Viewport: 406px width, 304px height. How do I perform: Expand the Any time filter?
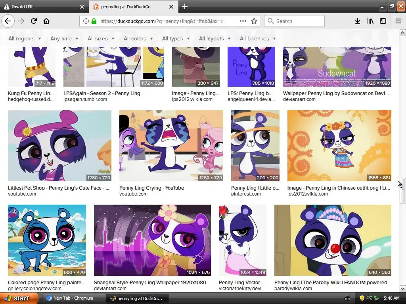(x=64, y=38)
